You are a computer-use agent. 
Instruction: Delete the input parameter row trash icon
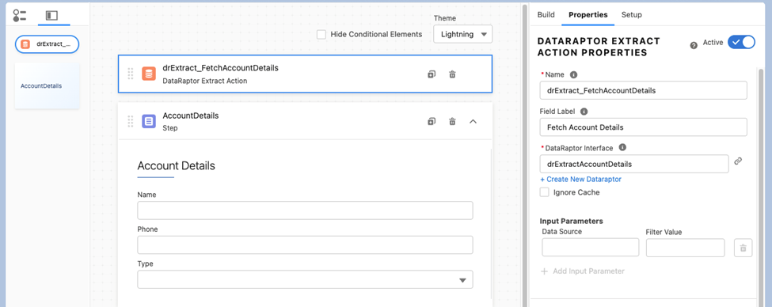pos(743,248)
